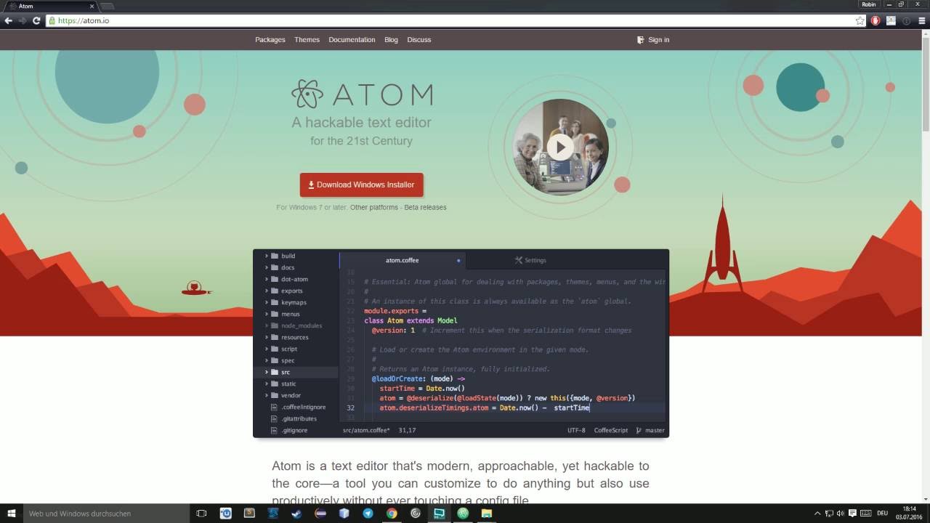Open the Beta releases link

point(426,207)
